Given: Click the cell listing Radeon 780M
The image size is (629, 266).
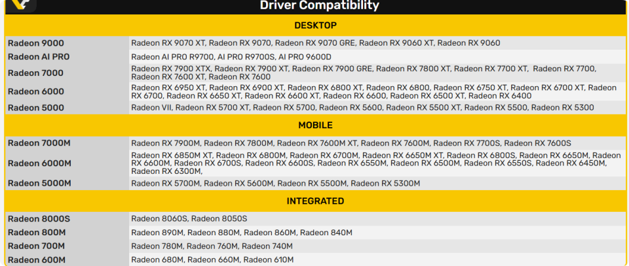Looking at the screenshot, I should pyautogui.click(x=377, y=246).
